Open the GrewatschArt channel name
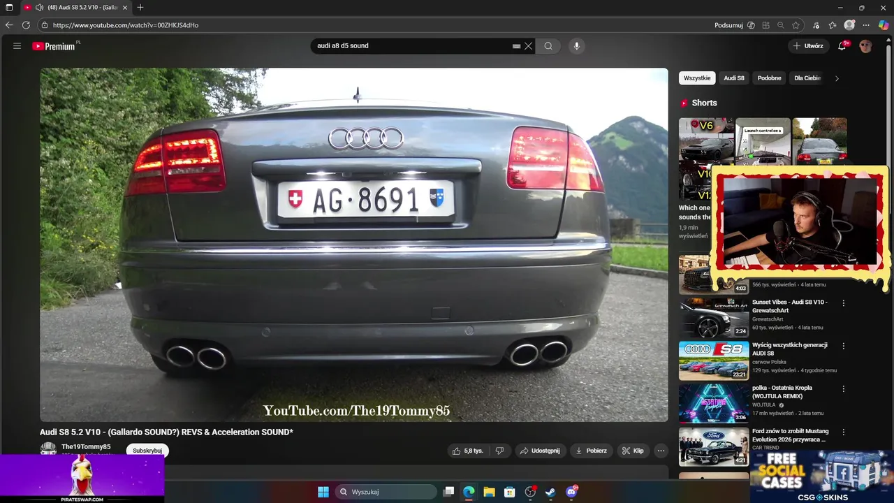The height and width of the screenshot is (503, 894). pos(768,319)
